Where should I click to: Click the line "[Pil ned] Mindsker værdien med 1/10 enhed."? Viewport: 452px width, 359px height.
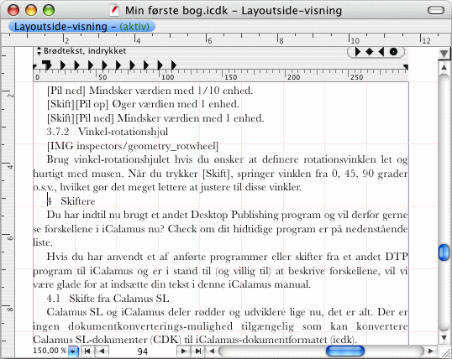(x=150, y=91)
